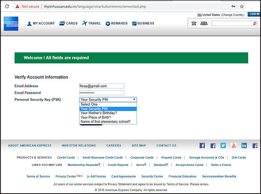261x194 pixels.
Task: Open INVESTOR RELATIONS link
Action: point(79,146)
